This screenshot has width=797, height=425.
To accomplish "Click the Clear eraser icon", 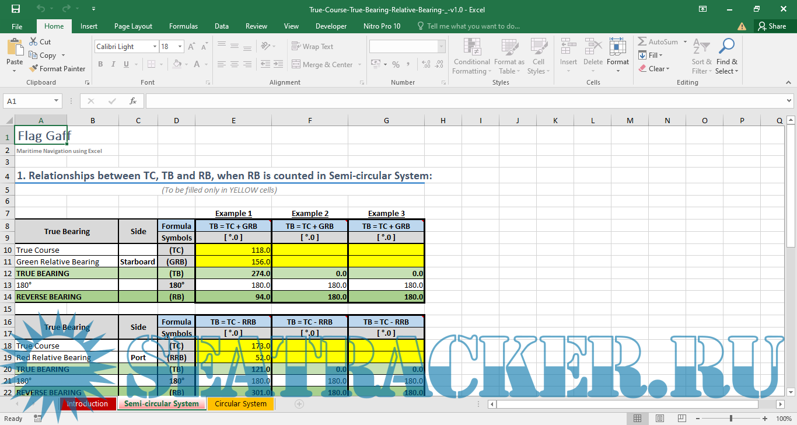I will pyautogui.click(x=642, y=68).
